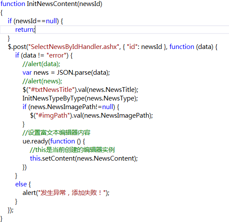Click the condition "newsId==null"

pyautogui.click(x=36, y=21)
